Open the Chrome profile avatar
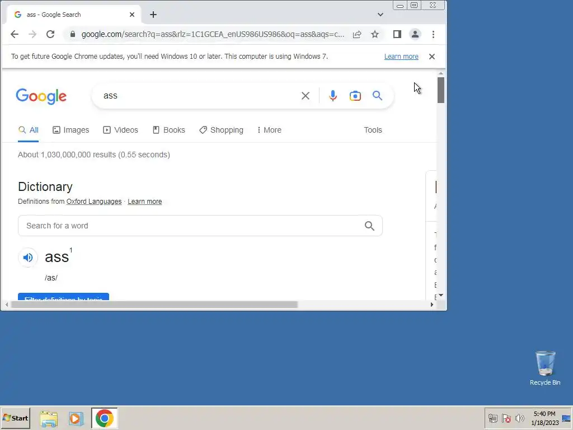Viewport: 573px width, 430px height. pos(415,34)
